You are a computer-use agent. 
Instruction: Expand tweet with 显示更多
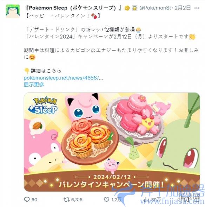[34, 84]
